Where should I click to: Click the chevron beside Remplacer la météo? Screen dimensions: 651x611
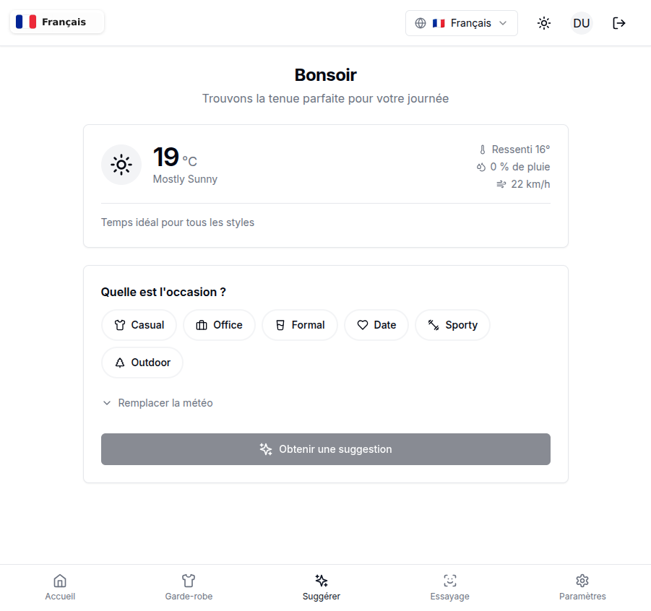pos(107,403)
